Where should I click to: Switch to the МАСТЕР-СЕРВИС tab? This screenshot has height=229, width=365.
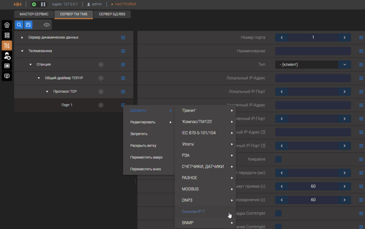pyautogui.click(x=34, y=14)
